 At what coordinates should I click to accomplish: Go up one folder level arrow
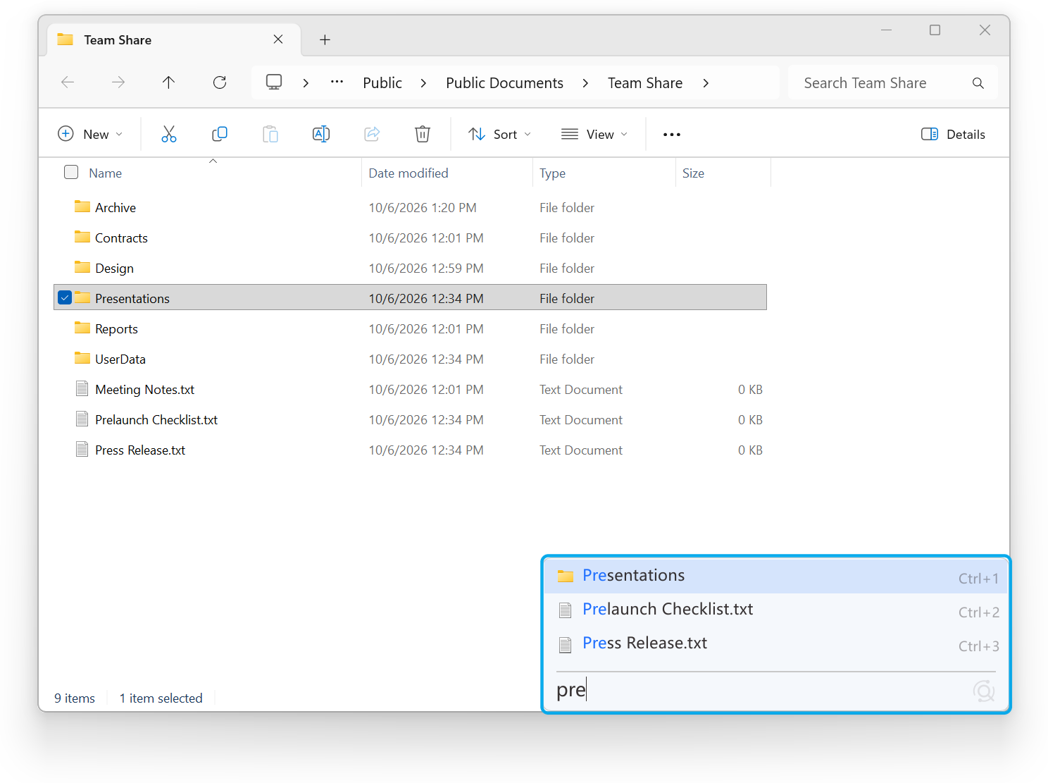[168, 82]
